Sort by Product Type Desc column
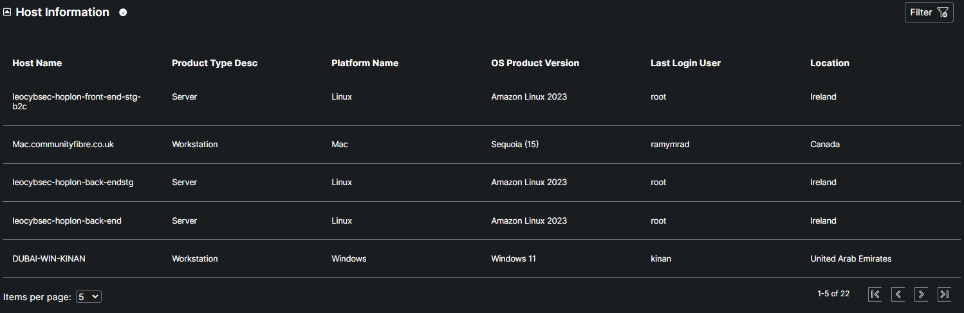The image size is (964, 313). [x=214, y=63]
